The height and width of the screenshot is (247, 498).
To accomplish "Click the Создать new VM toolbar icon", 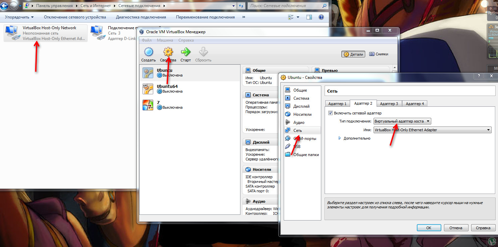I will 148,52.
